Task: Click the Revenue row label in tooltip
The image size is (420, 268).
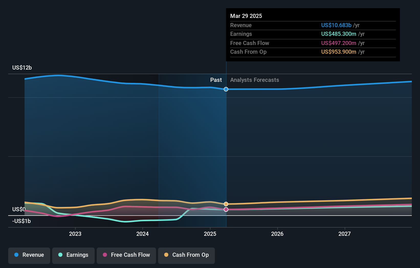Action: pyautogui.click(x=241, y=25)
